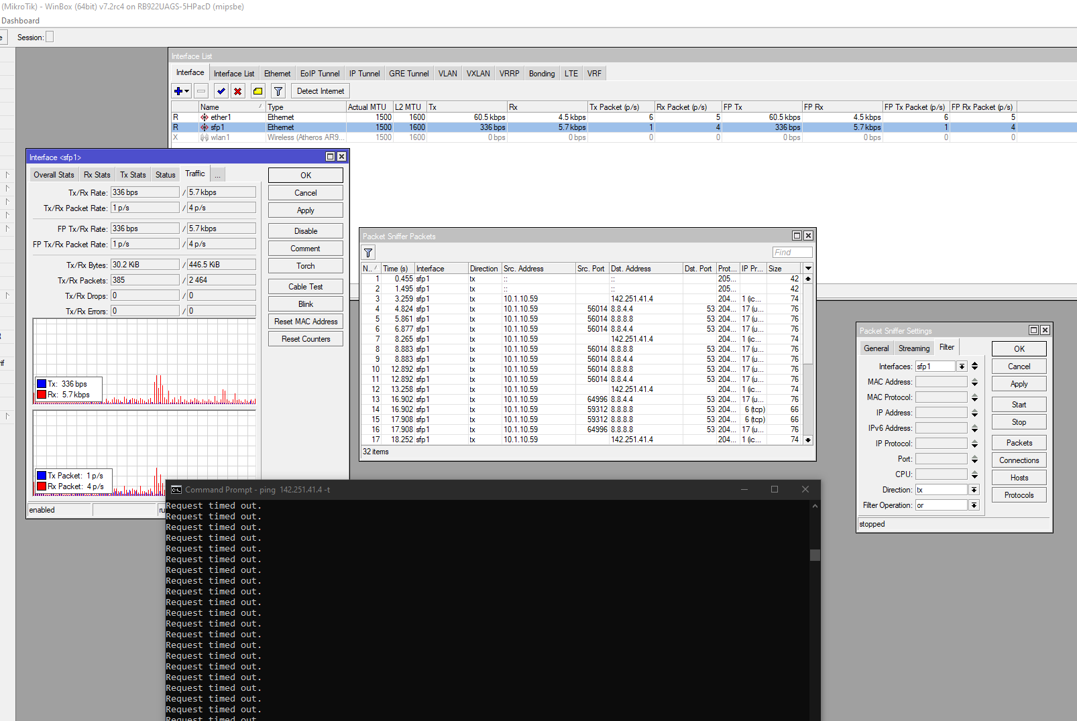The height and width of the screenshot is (721, 1077).
Task: Maximize the Packet Sniffer Settings window
Action: click(x=1033, y=330)
